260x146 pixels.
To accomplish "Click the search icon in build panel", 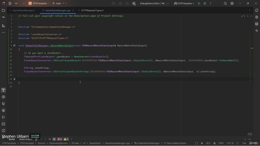I will [50, 139].
